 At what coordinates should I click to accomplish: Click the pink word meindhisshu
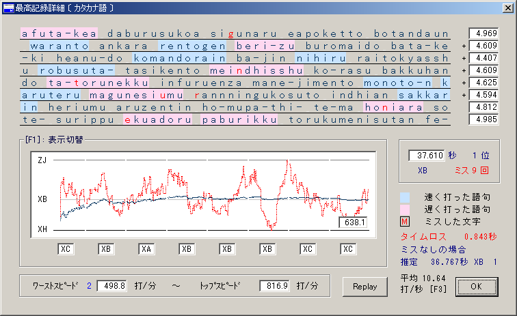click(256, 70)
